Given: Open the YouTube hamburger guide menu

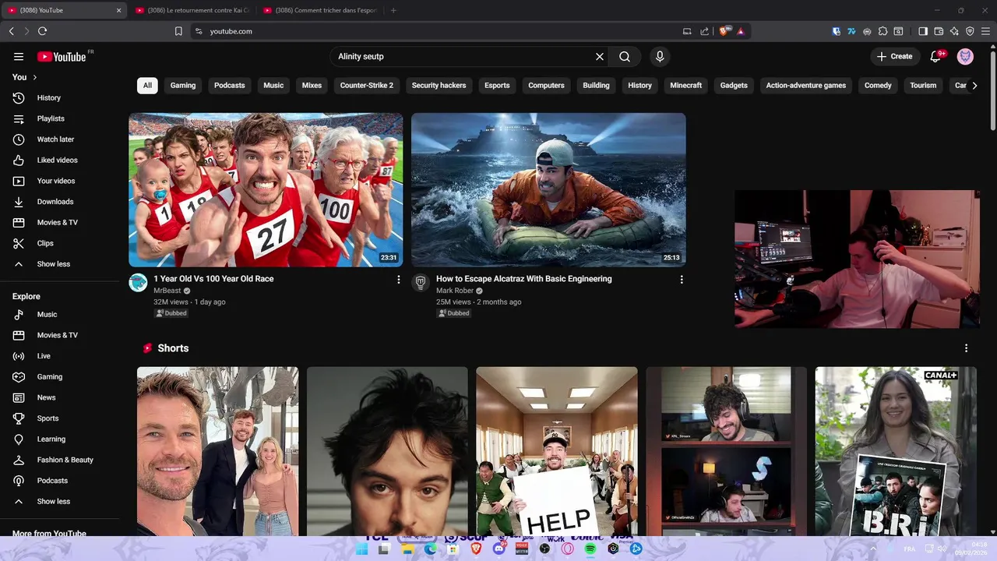Looking at the screenshot, I should click(x=19, y=56).
